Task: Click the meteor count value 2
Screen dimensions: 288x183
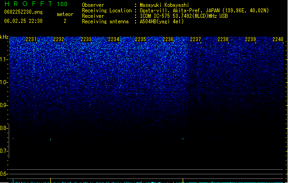Action: (x=65, y=21)
